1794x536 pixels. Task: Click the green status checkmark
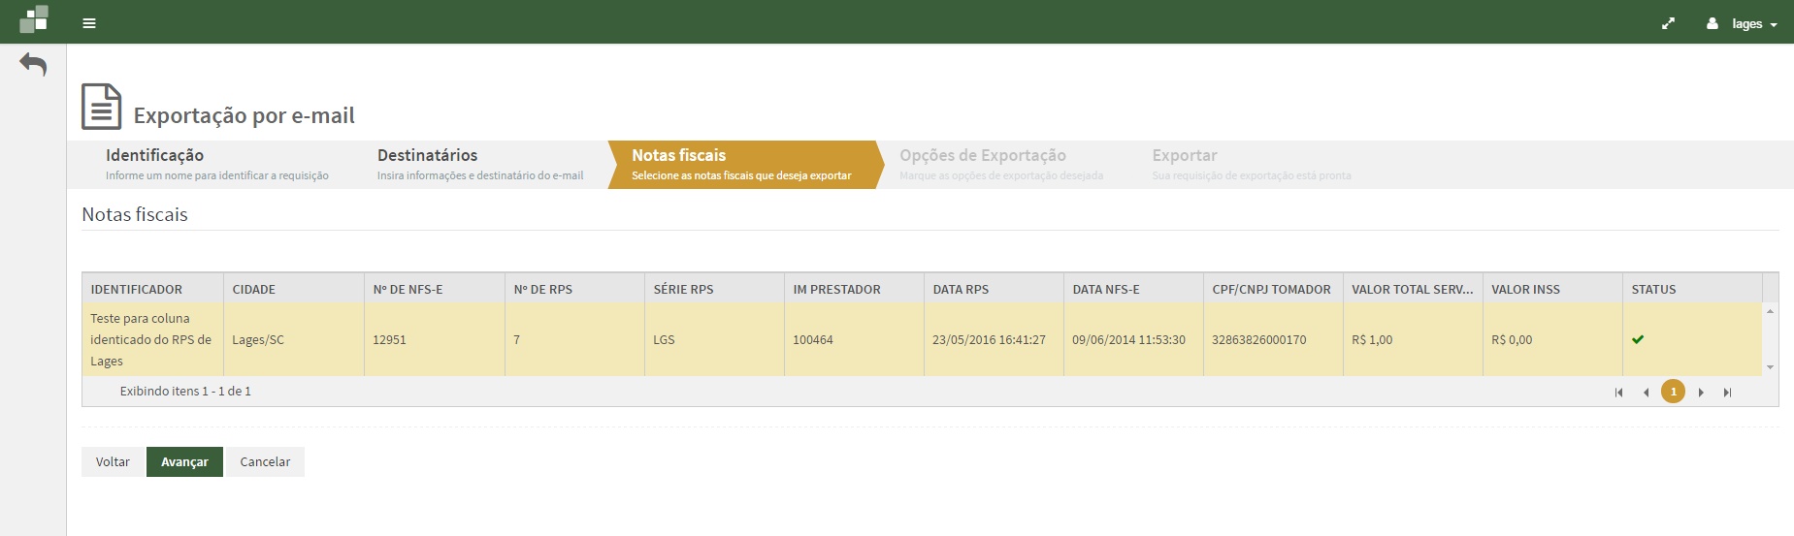pyautogui.click(x=1638, y=340)
